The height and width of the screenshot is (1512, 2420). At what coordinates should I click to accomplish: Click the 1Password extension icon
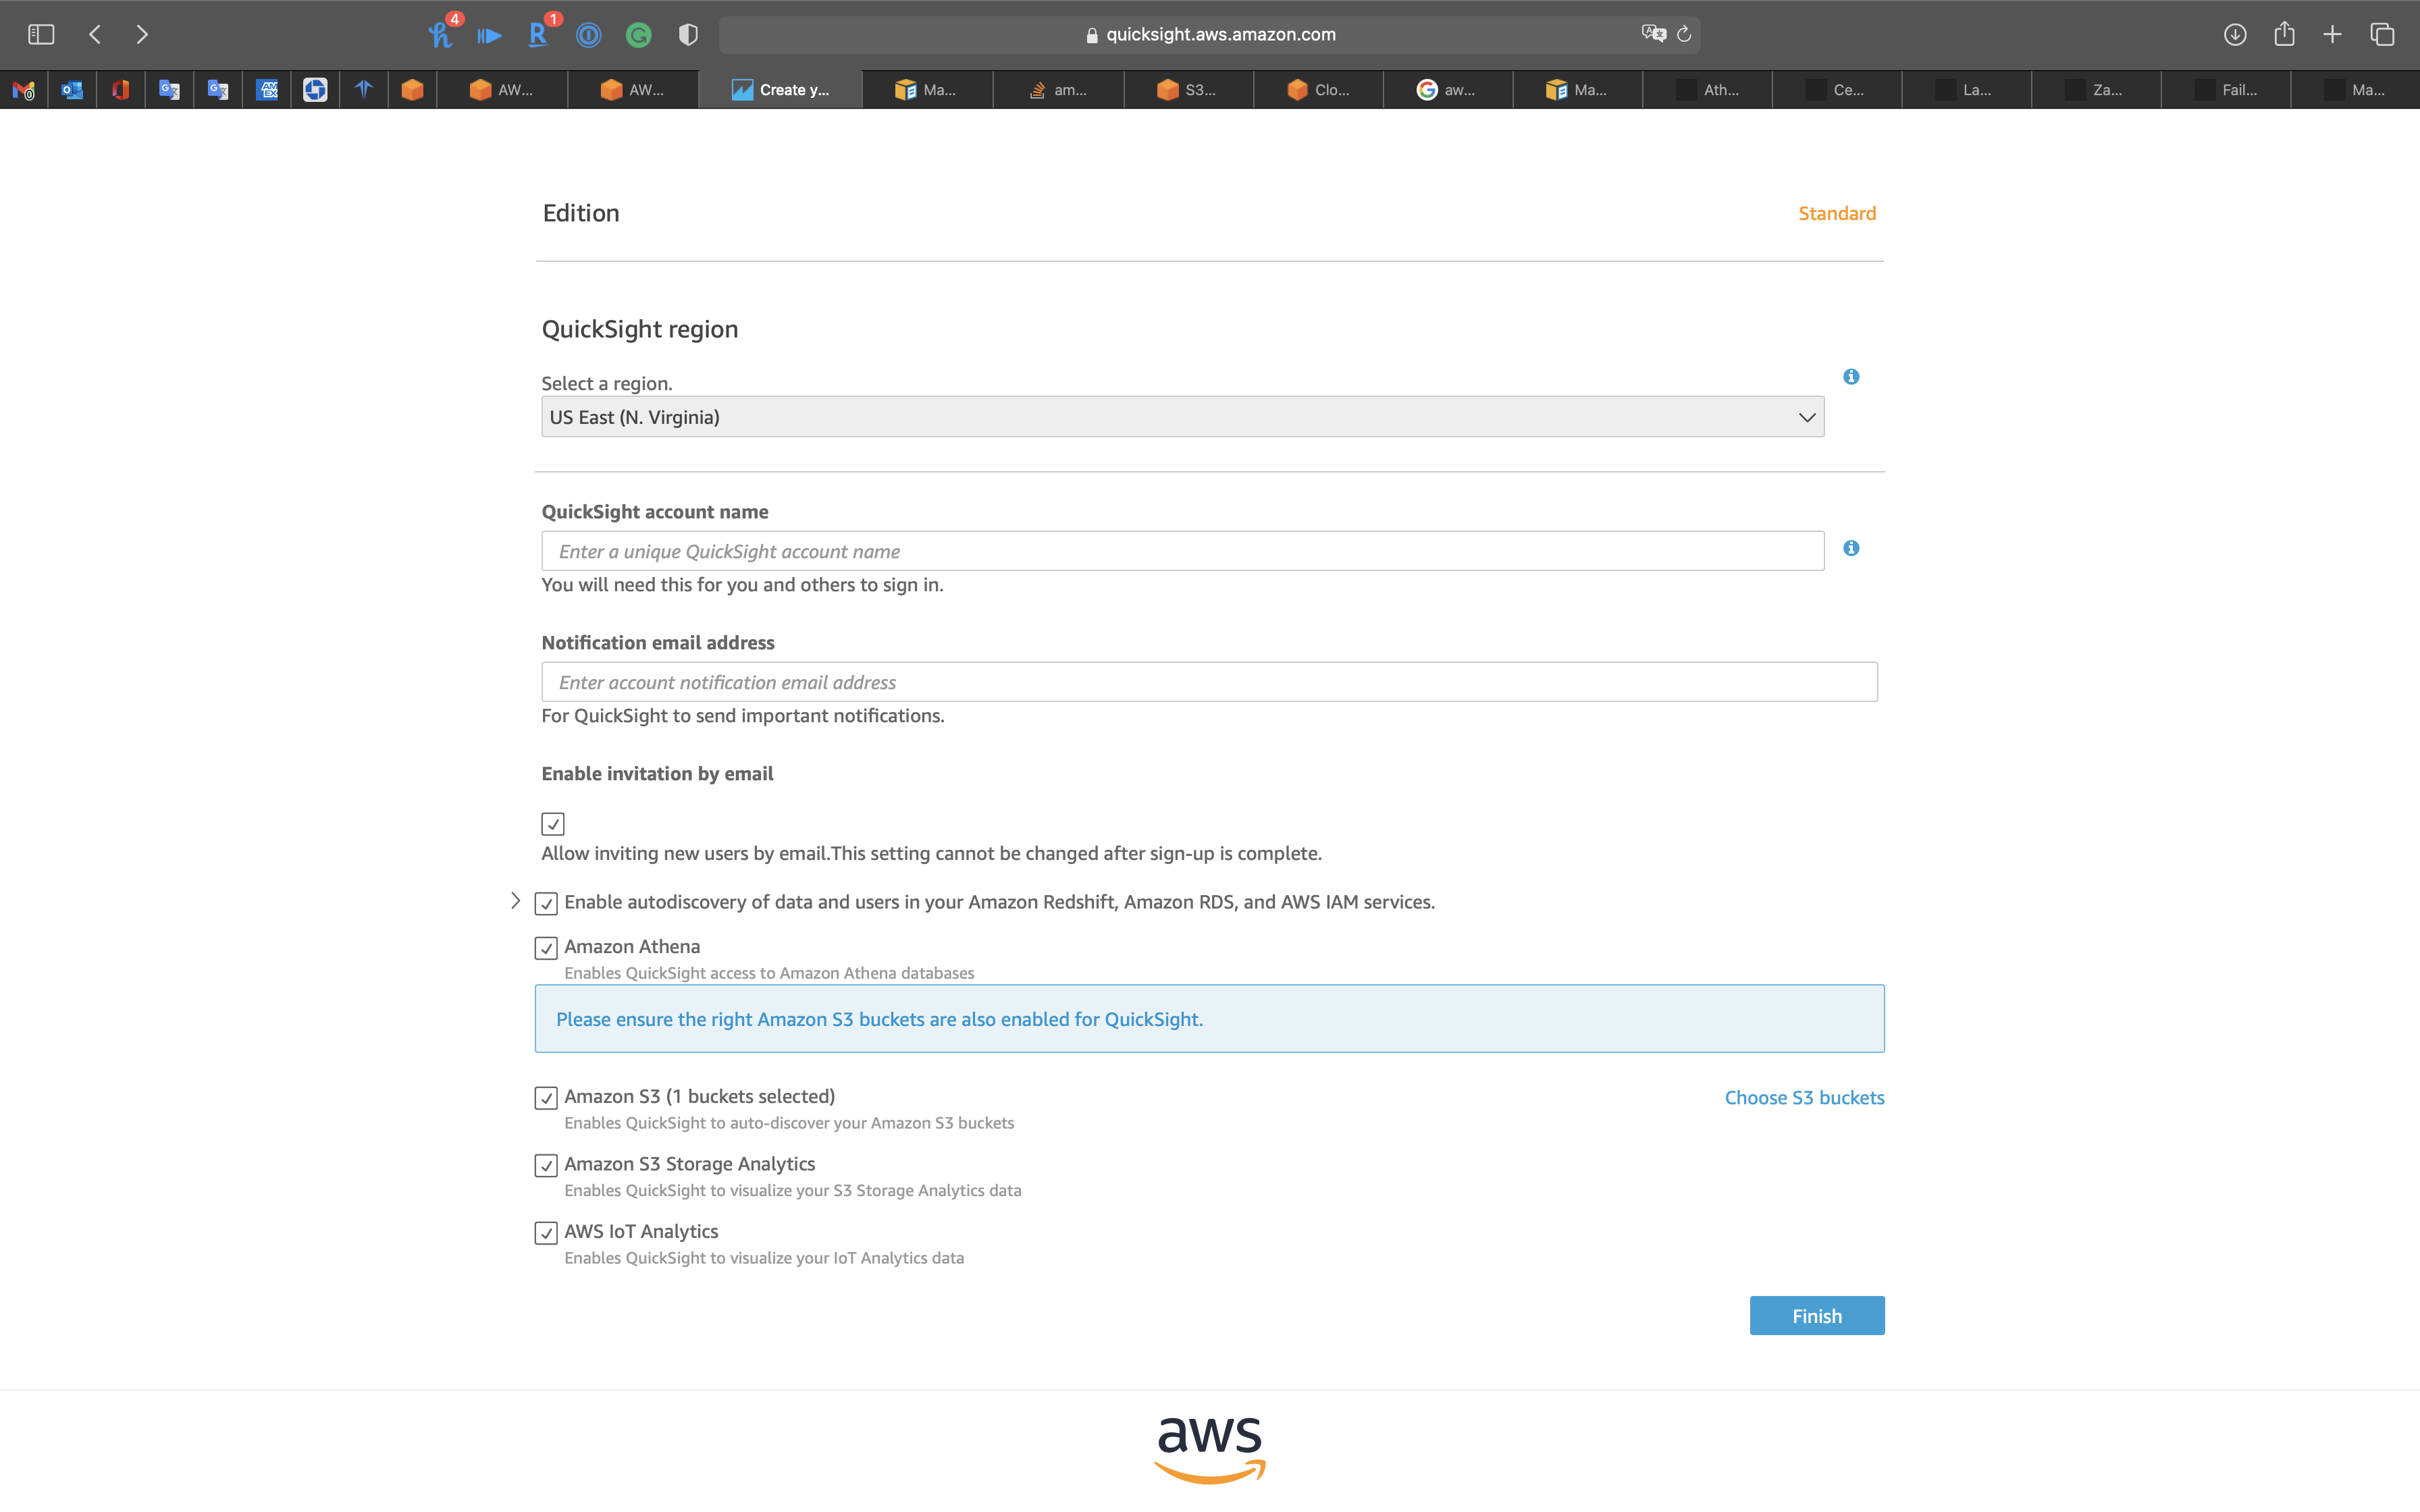click(x=589, y=35)
